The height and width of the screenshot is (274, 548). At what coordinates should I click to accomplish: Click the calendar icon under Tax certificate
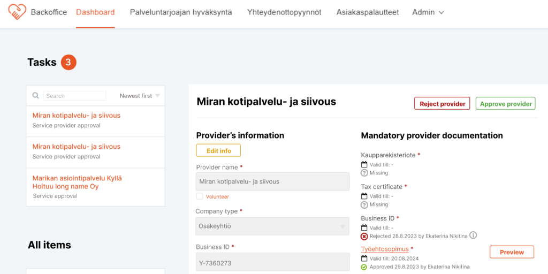tap(364, 196)
